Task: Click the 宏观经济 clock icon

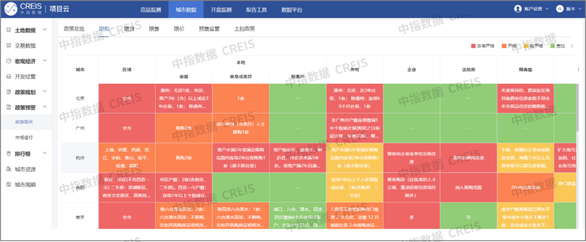Action: pos(9,61)
